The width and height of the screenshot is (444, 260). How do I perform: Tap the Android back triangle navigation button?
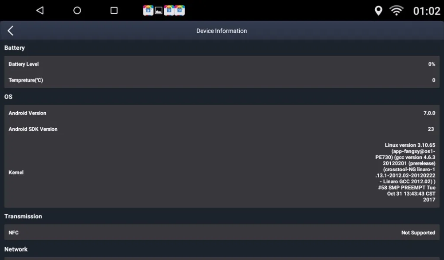pos(40,11)
